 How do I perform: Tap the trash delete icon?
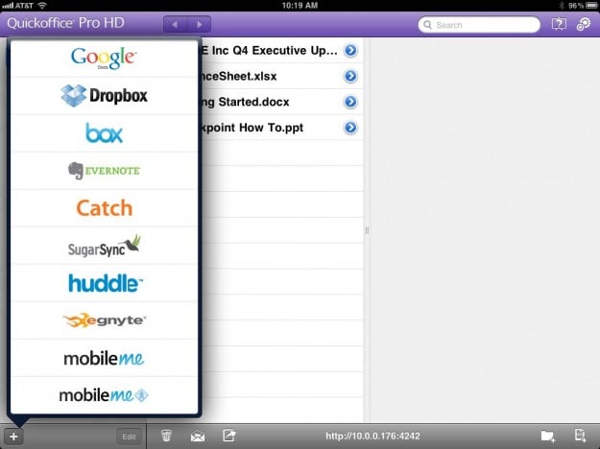click(x=166, y=436)
